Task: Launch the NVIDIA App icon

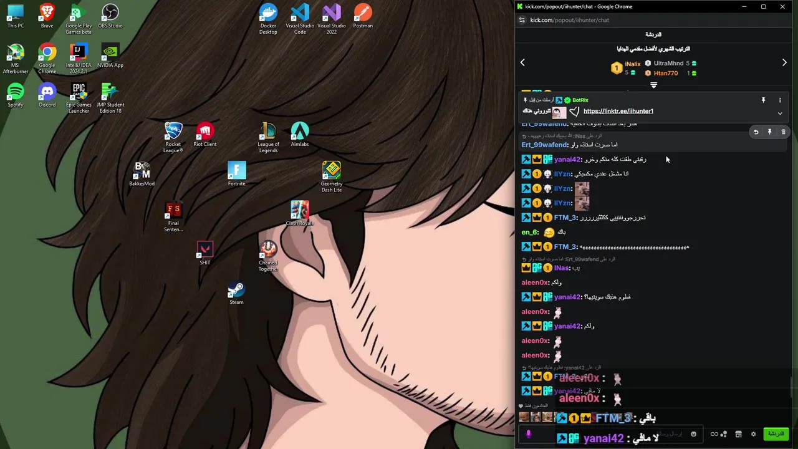Action: pyautogui.click(x=110, y=56)
